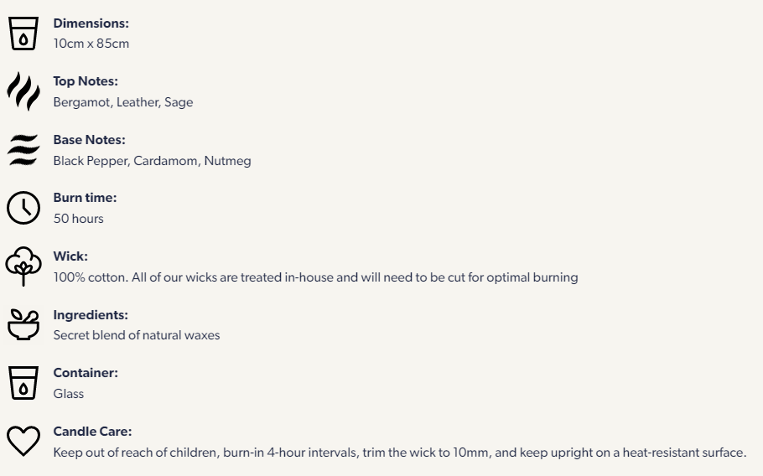Image resolution: width=763 pixels, height=476 pixels.
Task: Click the Black Pepper, Cardamom, Nutmeg text
Action: 153,160
